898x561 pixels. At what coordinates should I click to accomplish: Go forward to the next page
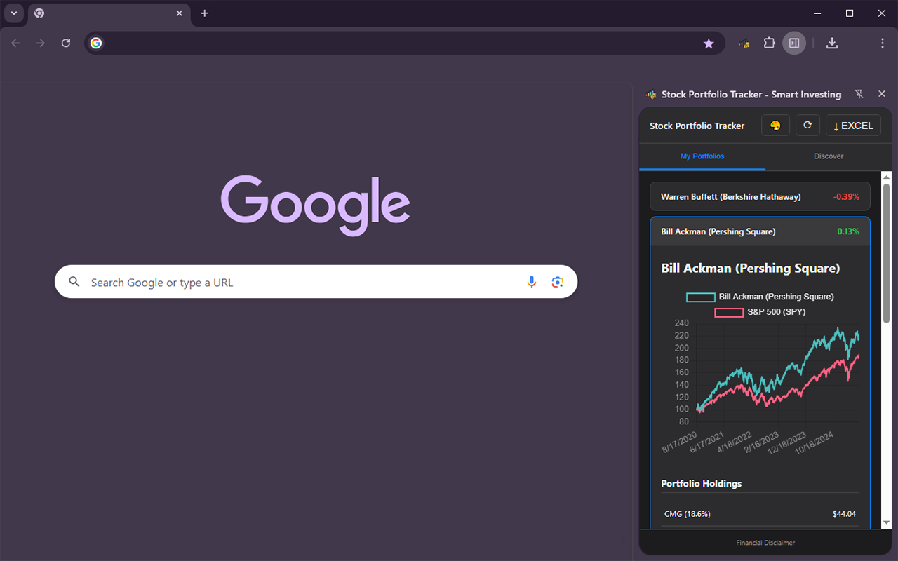point(41,43)
